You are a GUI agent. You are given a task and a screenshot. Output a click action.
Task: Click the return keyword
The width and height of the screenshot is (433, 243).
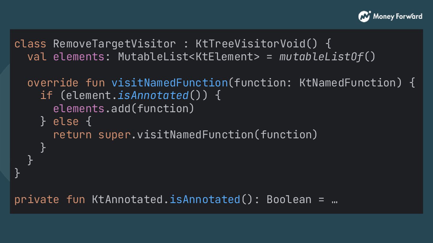pos(72,135)
